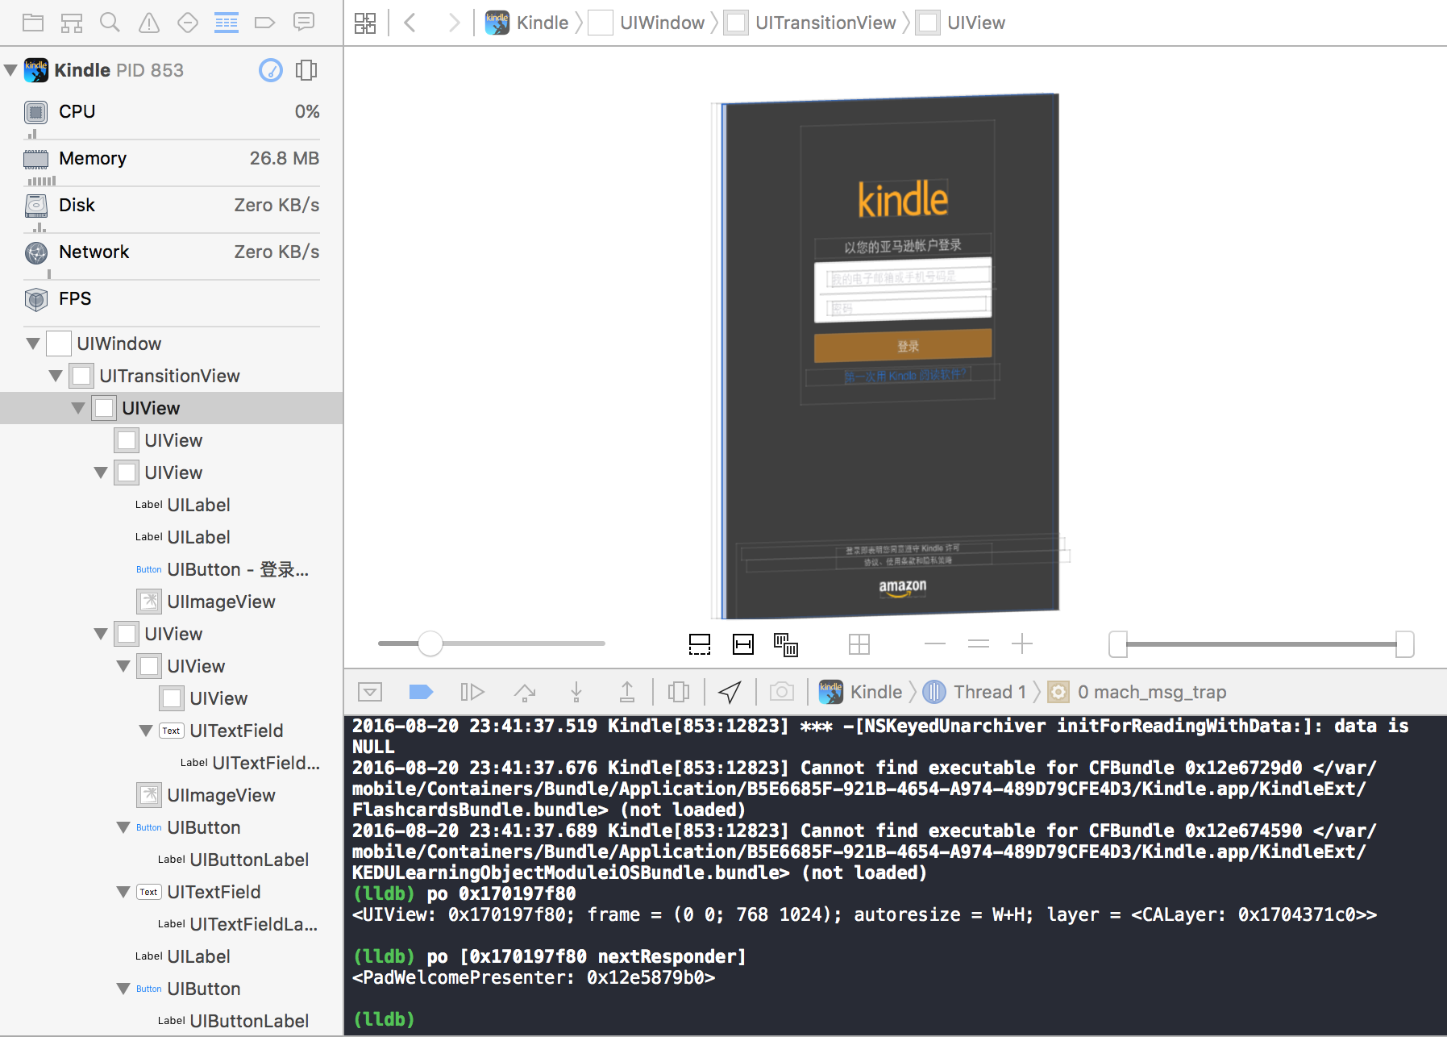Open the Symbol navigator
The height and width of the screenshot is (1037, 1447).
(72, 23)
